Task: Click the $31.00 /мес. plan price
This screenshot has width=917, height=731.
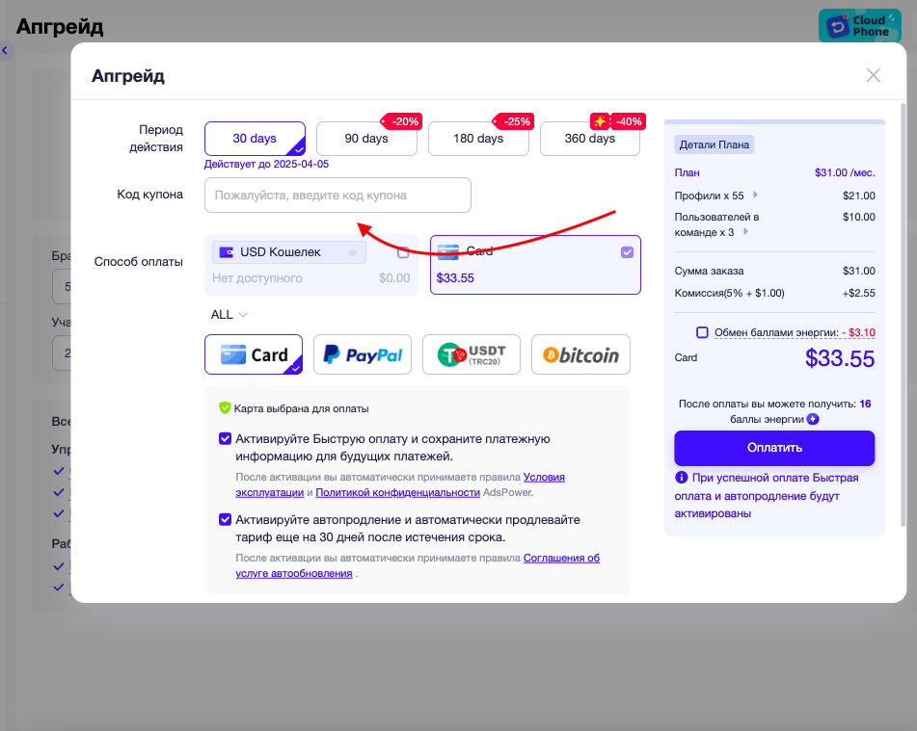Action: [x=845, y=172]
